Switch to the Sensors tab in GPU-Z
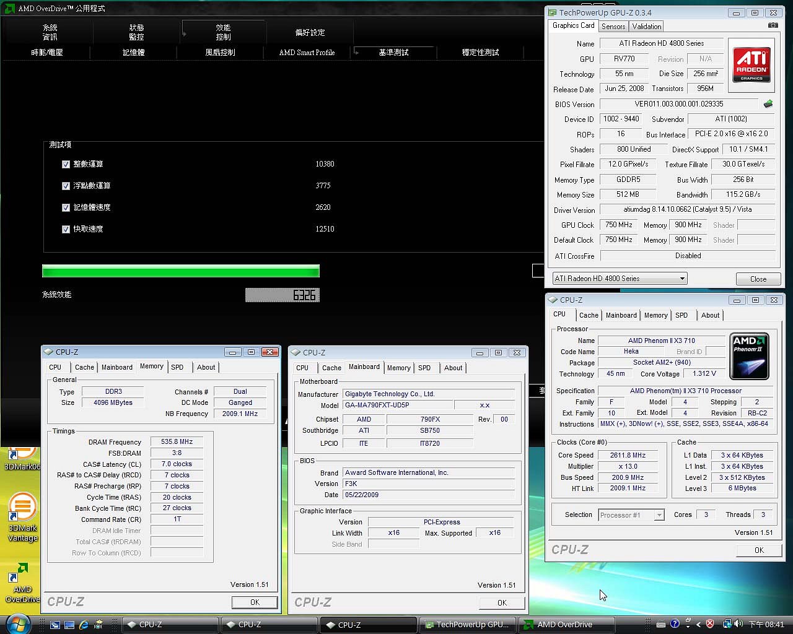The width and height of the screenshot is (793, 634). point(613,27)
